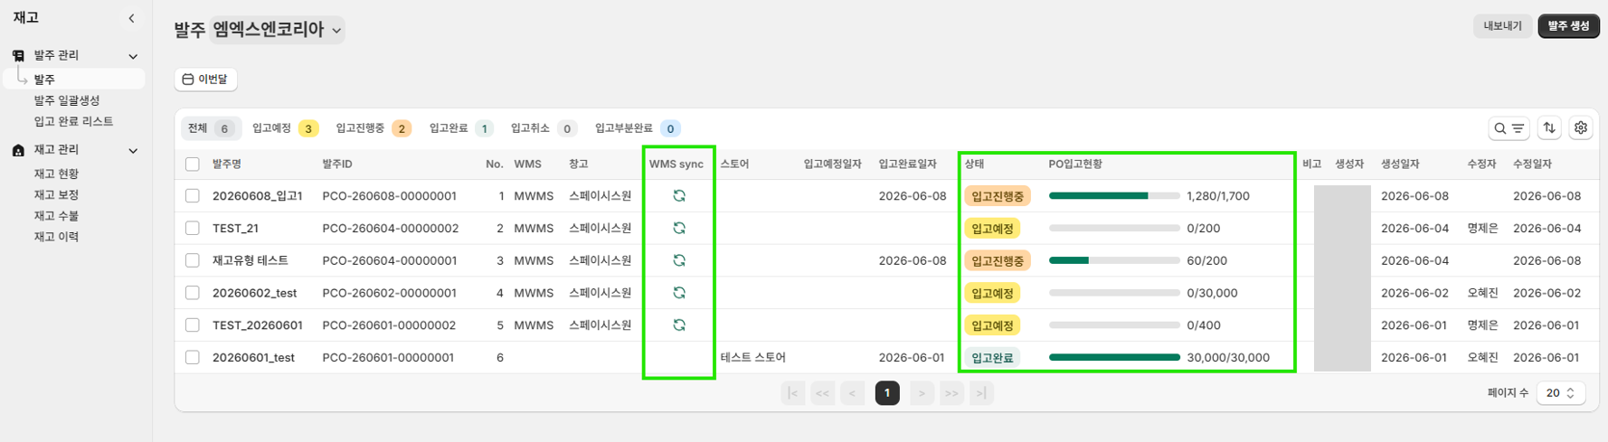Click the 1,280/1,700 PO progress bar

click(x=1114, y=195)
